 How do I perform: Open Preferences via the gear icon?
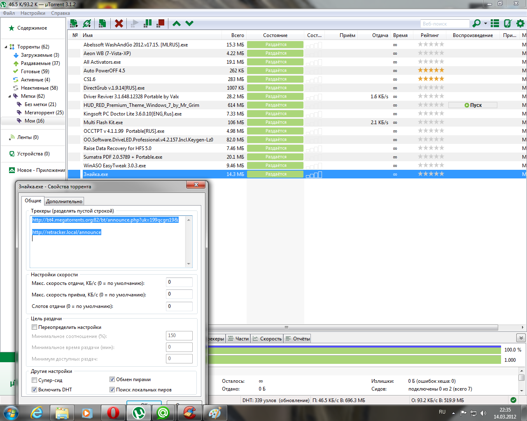pos(520,23)
